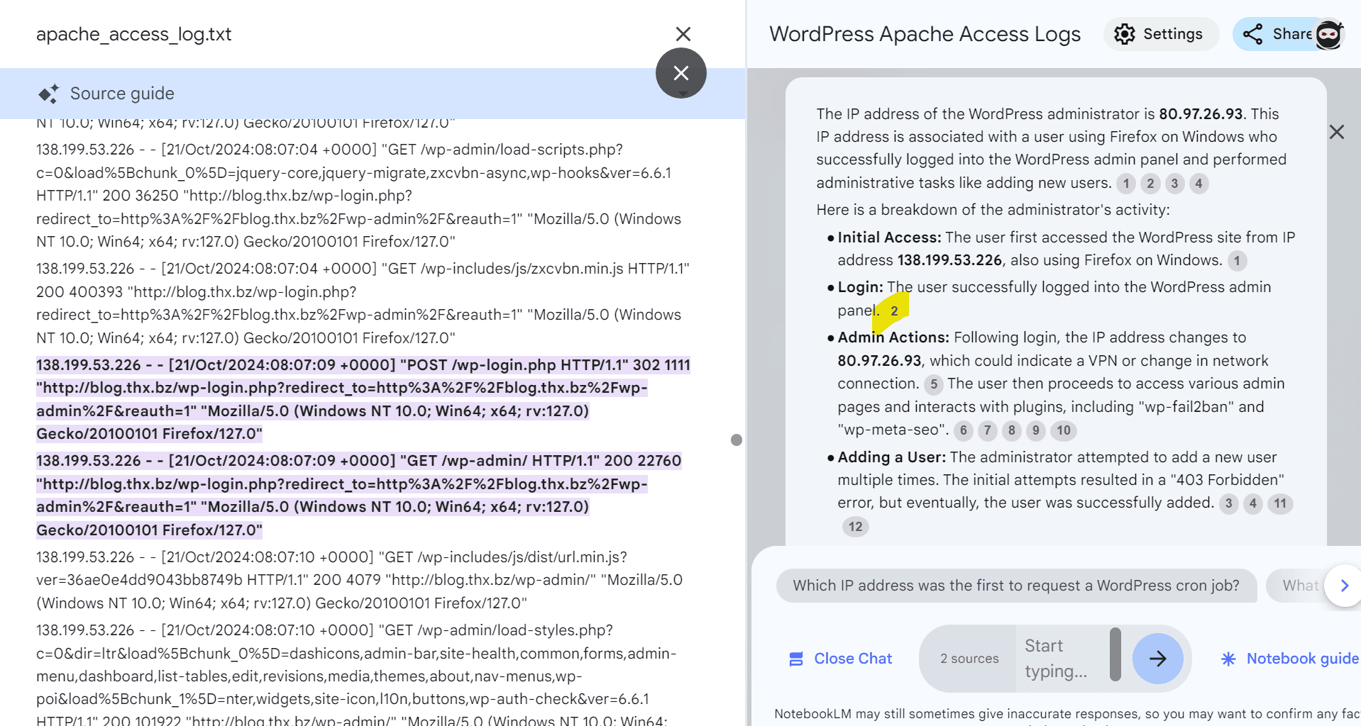Focus the 'Start typing...' chat input
Viewport: 1361px width, 726px height.
coord(1062,659)
